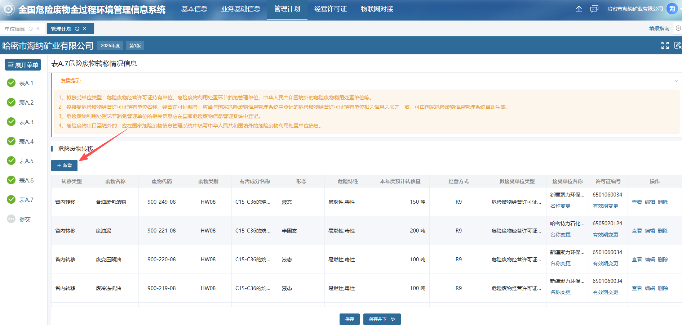Expand the sidebar with 展开菜单
Image resolution: width=682 pixels, height=325 pixels.
point(23,65)
